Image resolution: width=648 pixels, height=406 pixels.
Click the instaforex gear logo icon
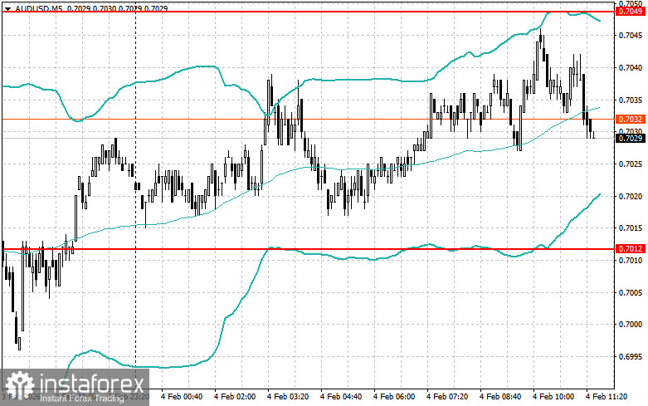[19, 385]
